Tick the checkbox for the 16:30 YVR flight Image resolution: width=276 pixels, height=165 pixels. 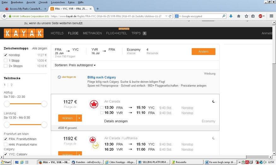tap(102, 113)
